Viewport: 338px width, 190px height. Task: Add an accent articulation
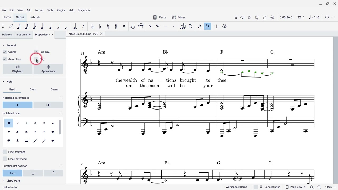(158, 26)
